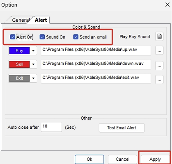Viewport: 172px width, 164px height.
Task: Browse for the exit.wav sound file
Action: click(159, 80)
